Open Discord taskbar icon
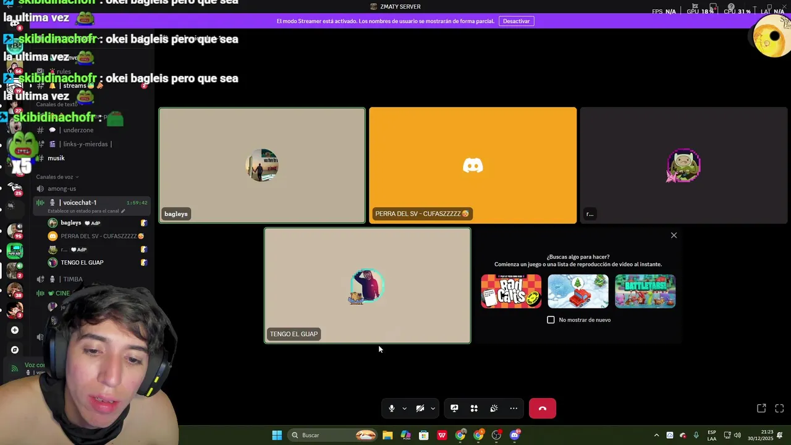This screenshot has height=445, width=791. tap(515, 435)
